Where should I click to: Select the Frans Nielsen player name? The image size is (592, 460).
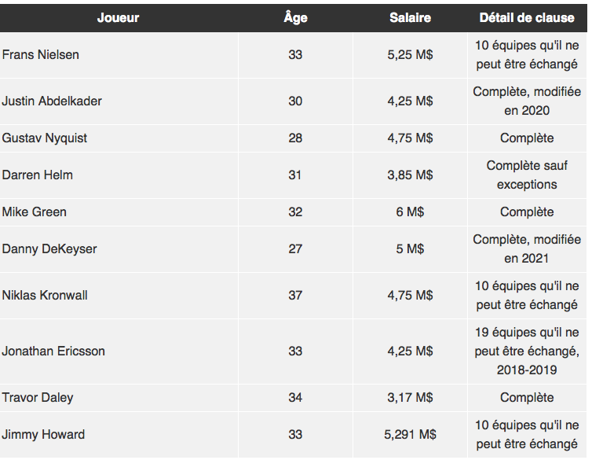(40, 55)
